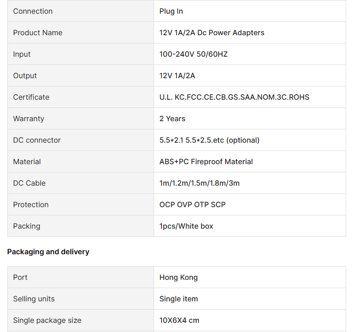
Task: Click the "DC connector" label
Action: click(37, 140)
